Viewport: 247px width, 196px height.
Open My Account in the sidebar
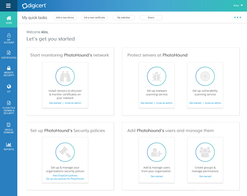point(9,39)
